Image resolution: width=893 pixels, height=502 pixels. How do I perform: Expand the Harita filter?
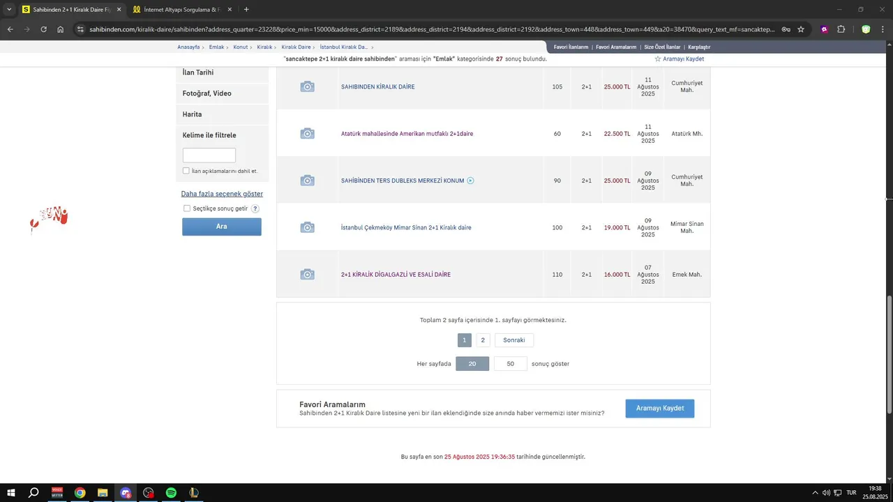(x=222, y=114)
